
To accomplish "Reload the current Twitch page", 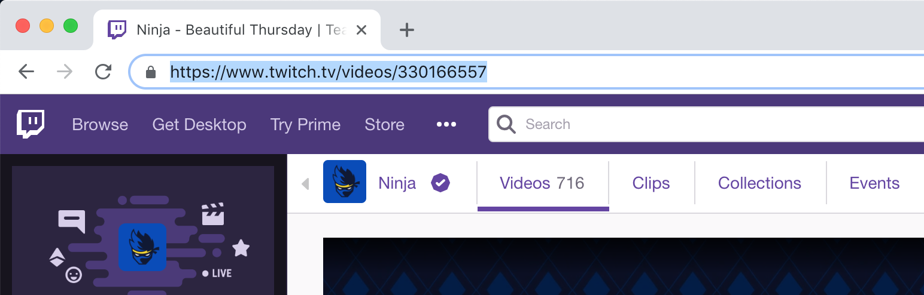I will click(x=104, y=72).
